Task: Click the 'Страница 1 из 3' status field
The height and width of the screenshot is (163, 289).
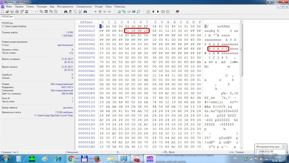Action: (10, 152)
